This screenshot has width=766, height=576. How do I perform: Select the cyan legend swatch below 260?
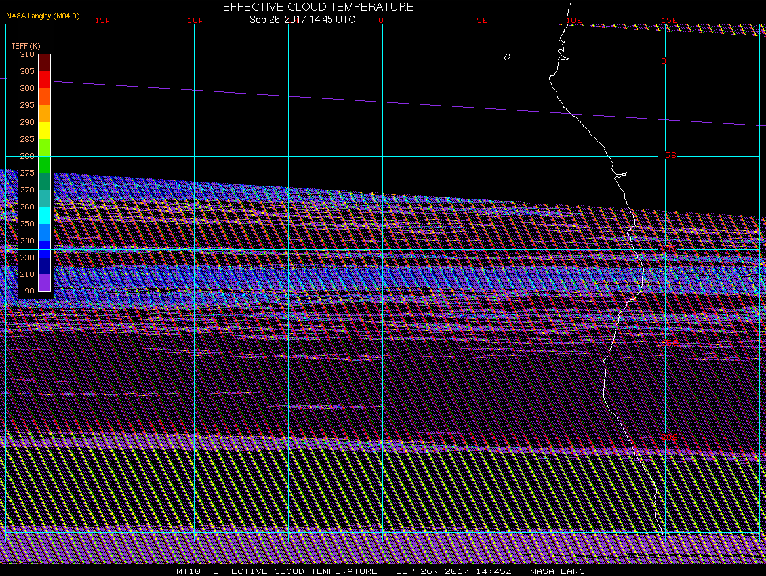pos(45,215)
